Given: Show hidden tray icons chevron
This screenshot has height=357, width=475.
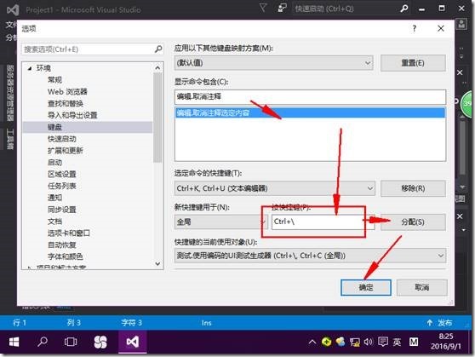Looking at the screenshot, I should coord(312,343).
